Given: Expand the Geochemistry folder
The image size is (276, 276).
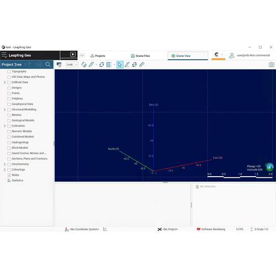Looking at the screenshot, I should [x=4, y=164].
